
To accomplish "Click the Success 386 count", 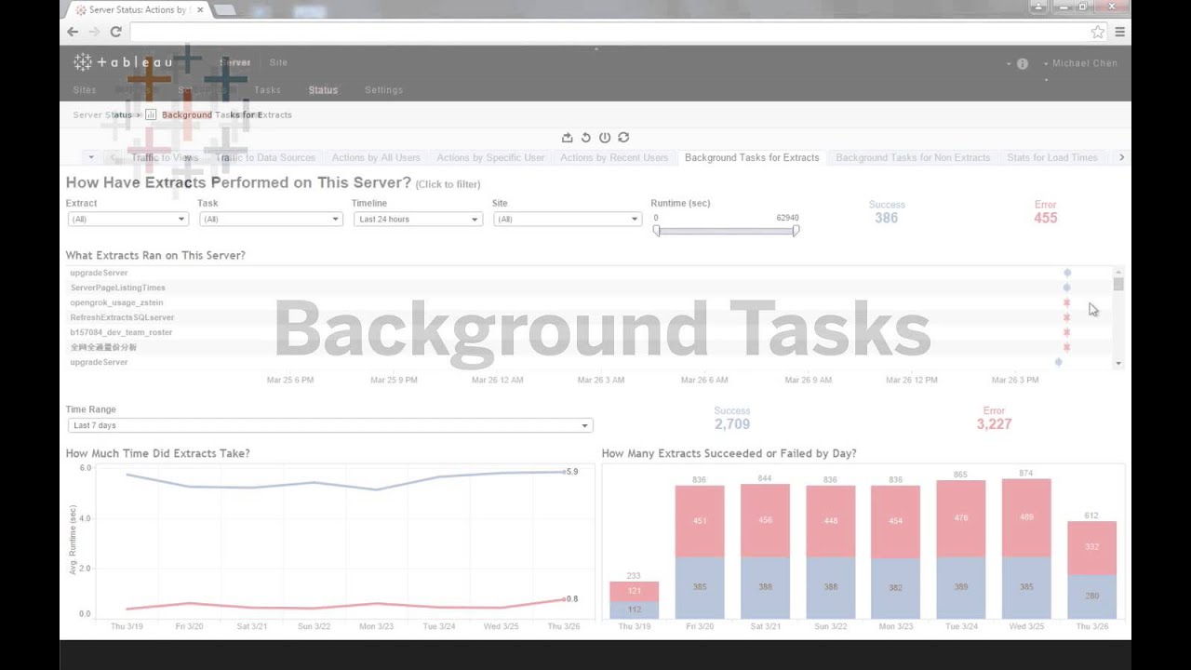I will click(x=886, y=218).
